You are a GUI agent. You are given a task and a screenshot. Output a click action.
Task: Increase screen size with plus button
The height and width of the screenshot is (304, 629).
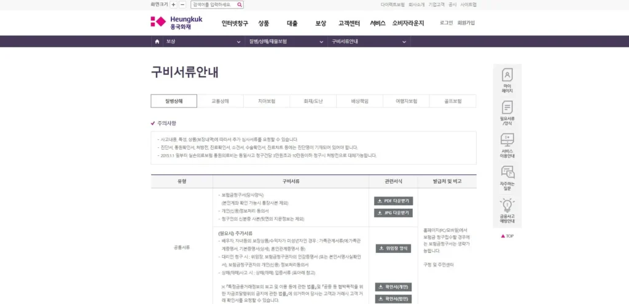173,5
